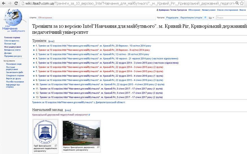Image resolution: width=247 pixels, height=154 pixels.
Task: Open Версія до друку link
Action: [x=14, y=78]
